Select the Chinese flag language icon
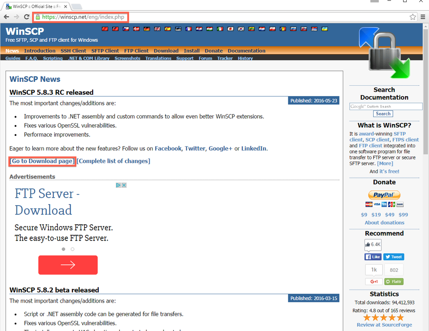Viewport: 429px width, 331px height. [x=105, y=29]
